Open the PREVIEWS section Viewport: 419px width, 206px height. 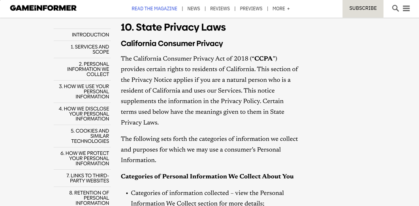pyautogui.click(x=251, y=9)
